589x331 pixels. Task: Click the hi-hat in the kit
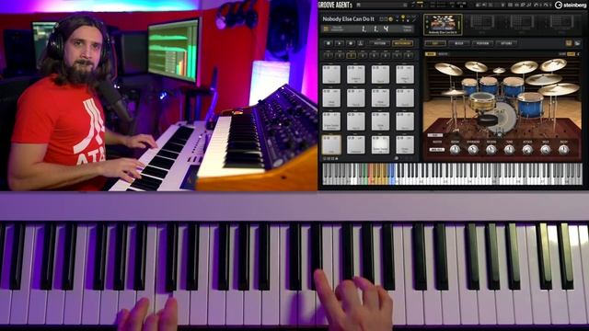click(454, 92)
